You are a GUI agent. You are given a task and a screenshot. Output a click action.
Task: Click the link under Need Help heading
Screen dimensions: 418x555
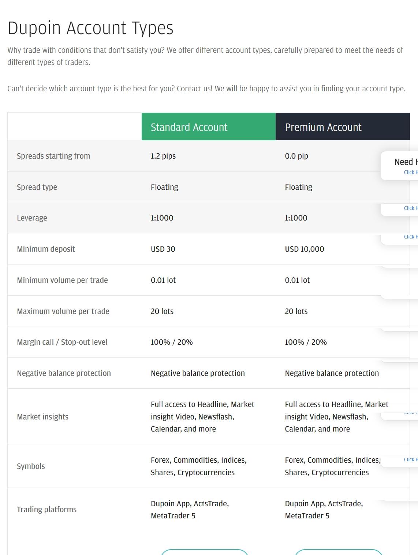(411, 172)
